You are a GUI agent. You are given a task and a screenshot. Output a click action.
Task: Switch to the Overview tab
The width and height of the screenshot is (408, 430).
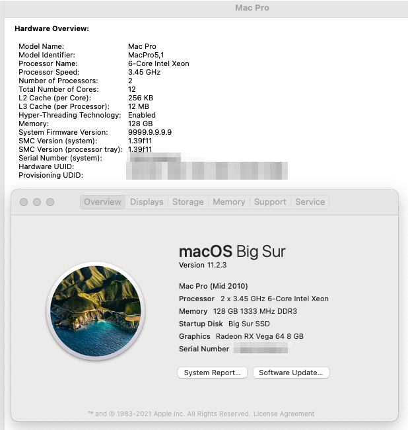click(102, 202)
